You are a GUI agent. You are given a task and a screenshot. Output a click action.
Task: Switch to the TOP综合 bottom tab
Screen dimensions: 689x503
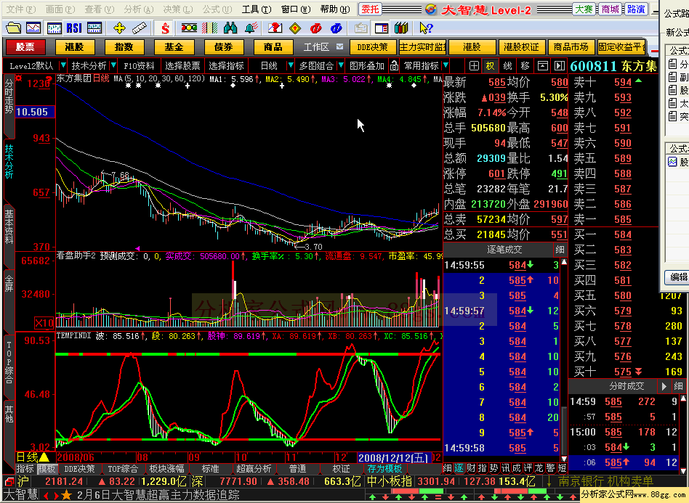coord(123,469)
